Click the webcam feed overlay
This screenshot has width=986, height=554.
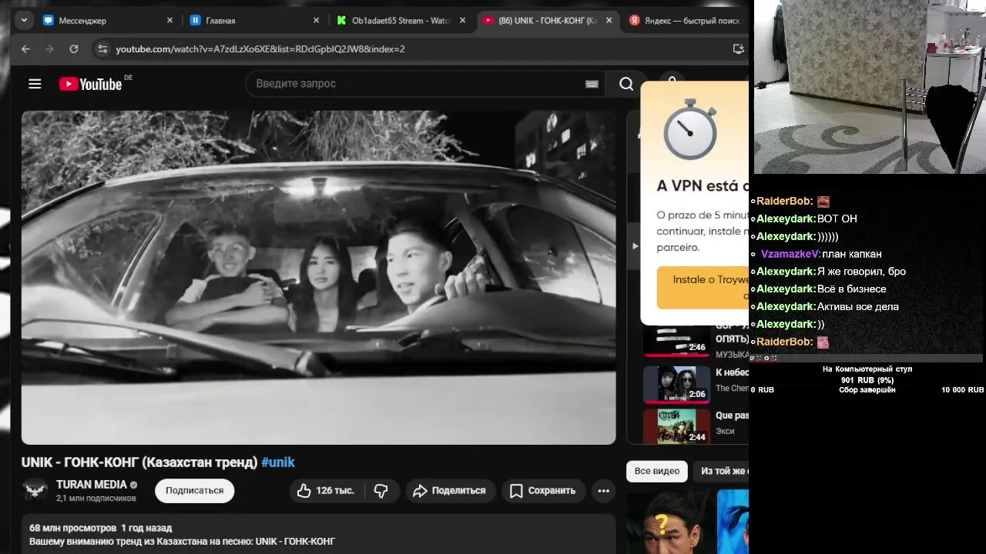click(x=869, y=87)
